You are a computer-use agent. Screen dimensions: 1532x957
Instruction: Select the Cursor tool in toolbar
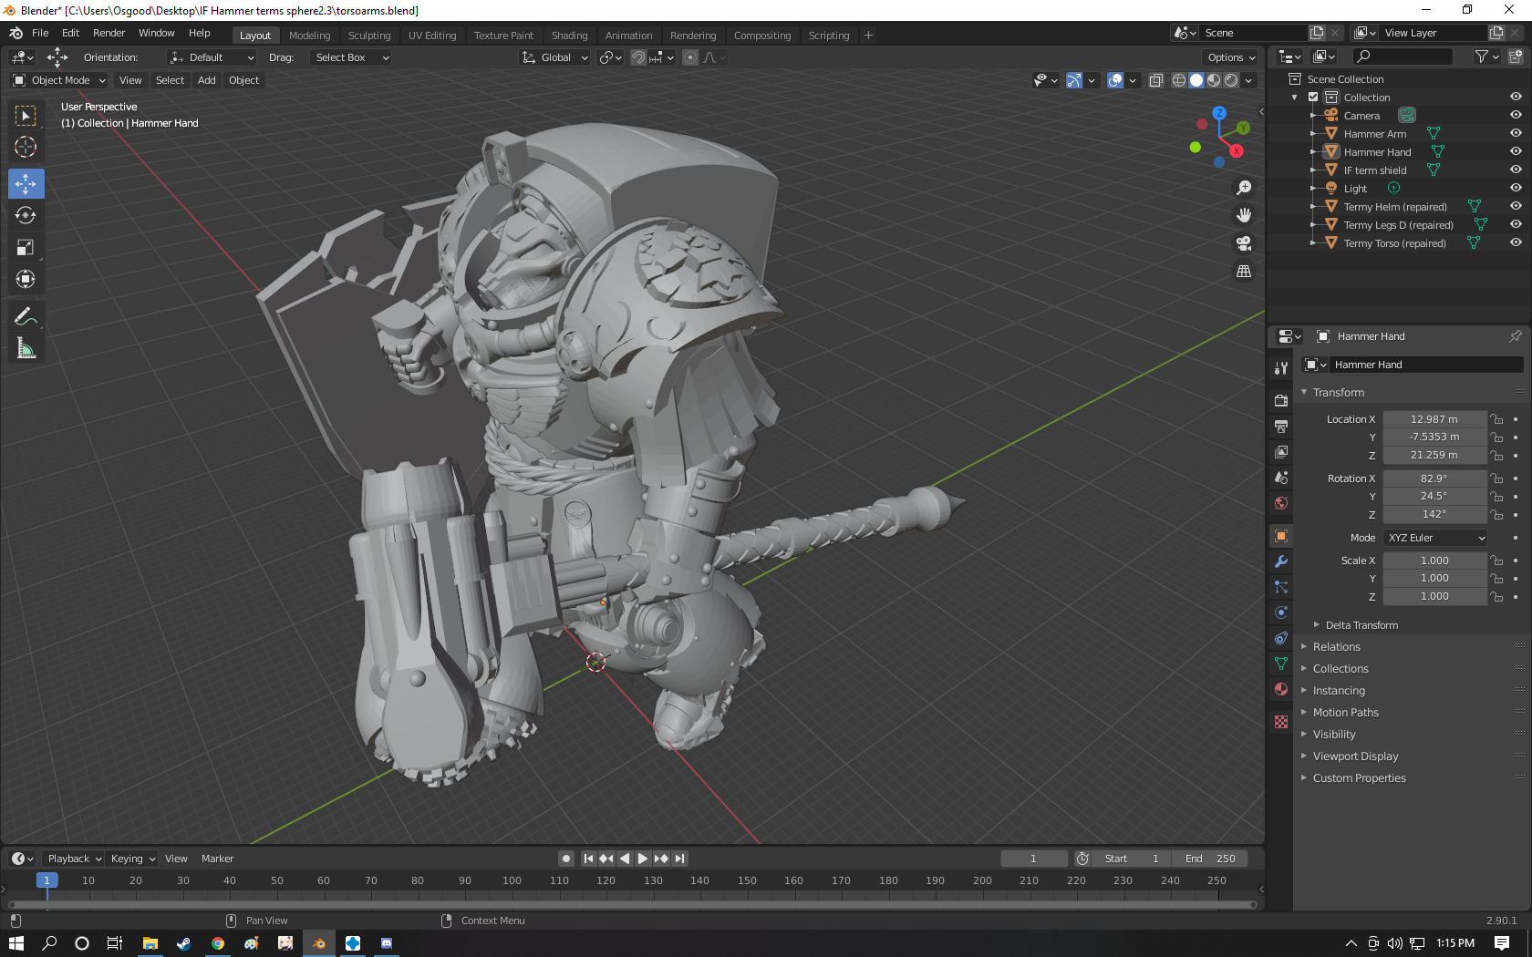coord(26,147)
